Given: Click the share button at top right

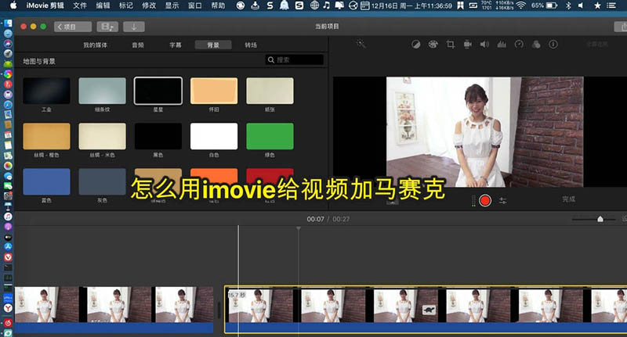Looking at the screenshot, I should [x=622, y=27].
